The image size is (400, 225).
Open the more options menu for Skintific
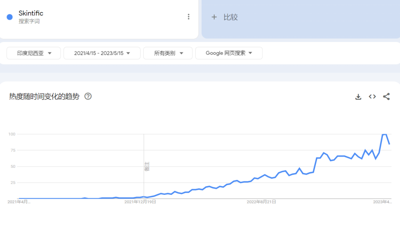point(188,17)
